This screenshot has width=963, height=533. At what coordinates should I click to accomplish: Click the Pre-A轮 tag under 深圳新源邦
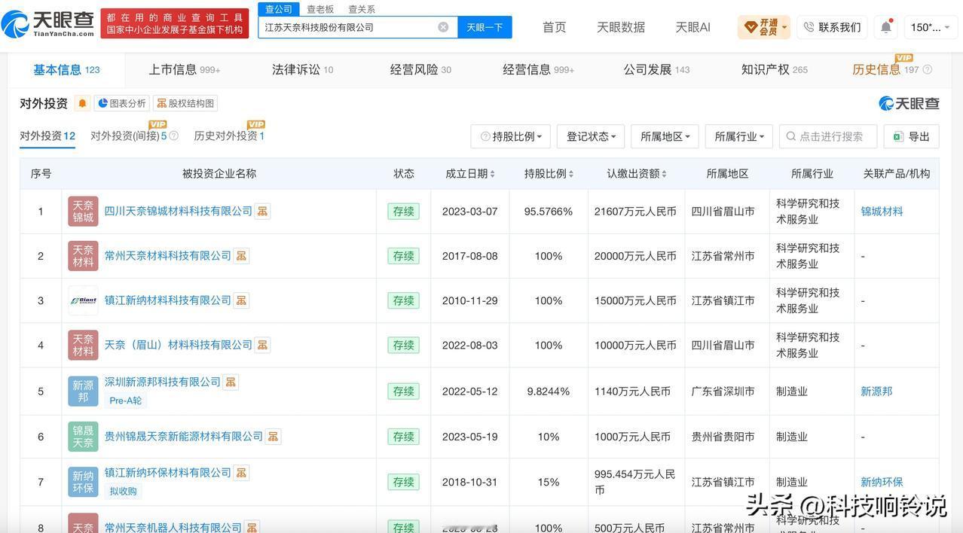[126, 401]
